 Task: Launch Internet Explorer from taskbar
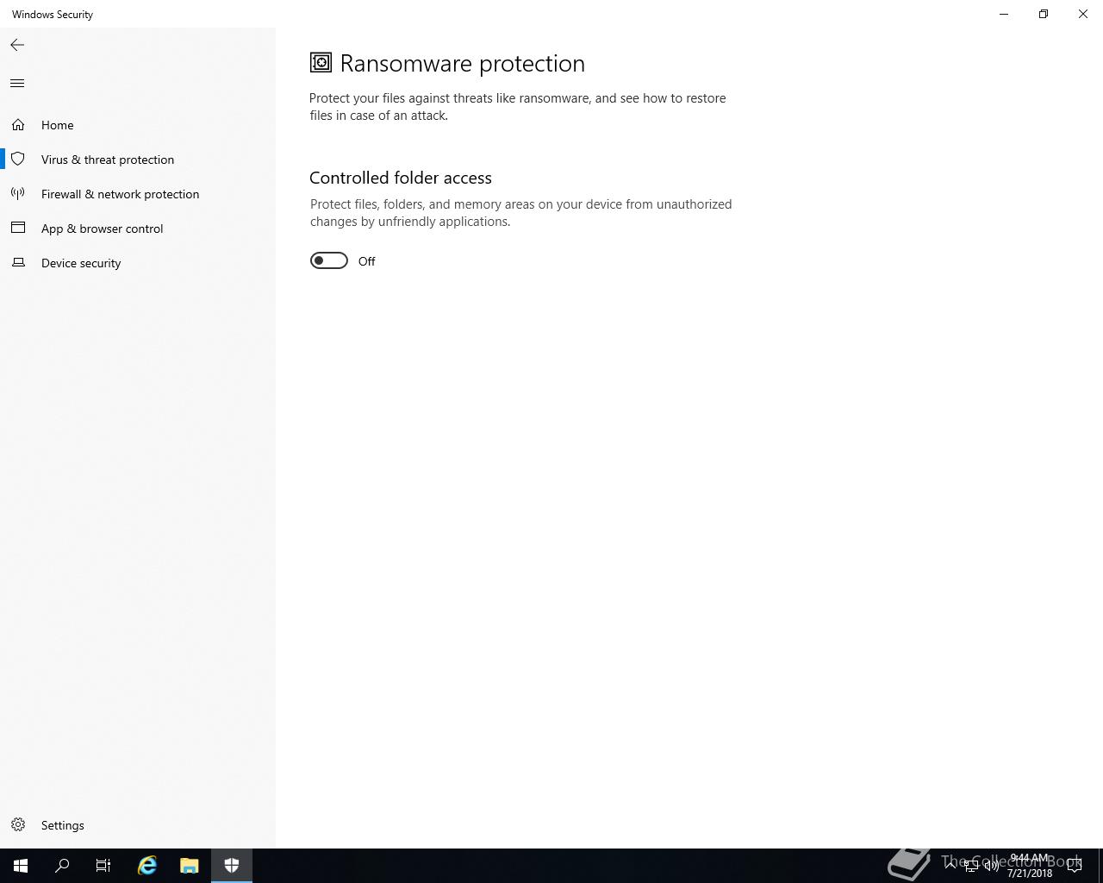[x=147, y=866]
